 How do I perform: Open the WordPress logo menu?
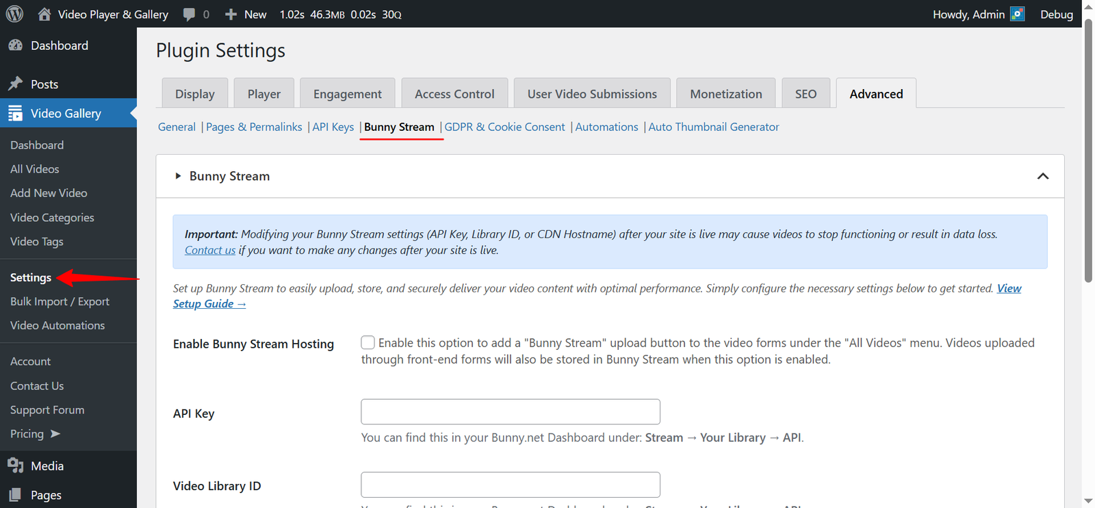tap(14, 14)
